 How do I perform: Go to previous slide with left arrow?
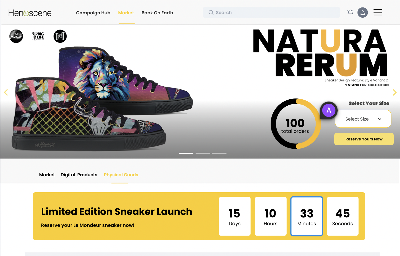6,92
